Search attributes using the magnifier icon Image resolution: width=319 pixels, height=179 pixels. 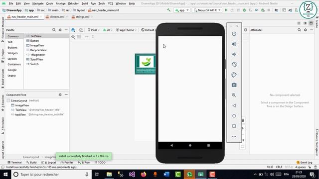299,30
